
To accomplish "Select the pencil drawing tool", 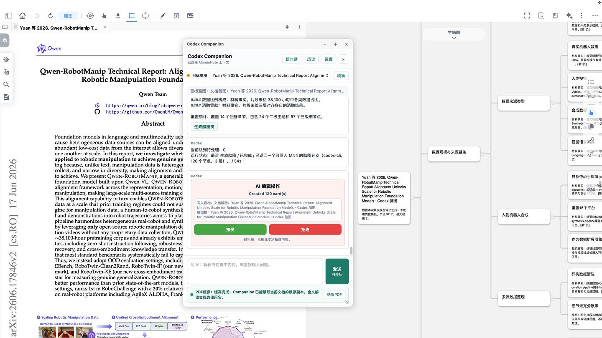I will point(163,15).
